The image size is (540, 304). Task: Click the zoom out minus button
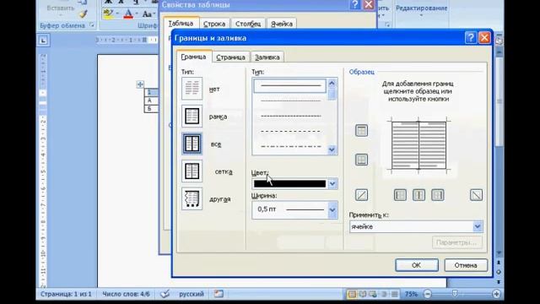pos(428,294)
